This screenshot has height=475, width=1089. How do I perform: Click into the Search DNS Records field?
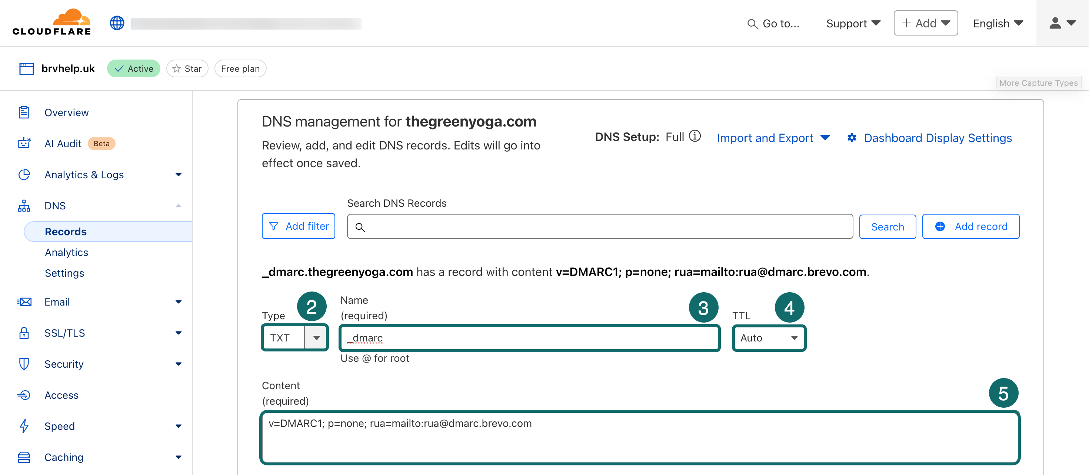600,226
